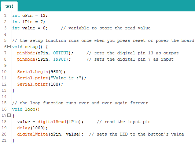The height and width of the screenshot is (144, 195).
Task: Click line number 21 in gutter
Action: coord(4,140)
